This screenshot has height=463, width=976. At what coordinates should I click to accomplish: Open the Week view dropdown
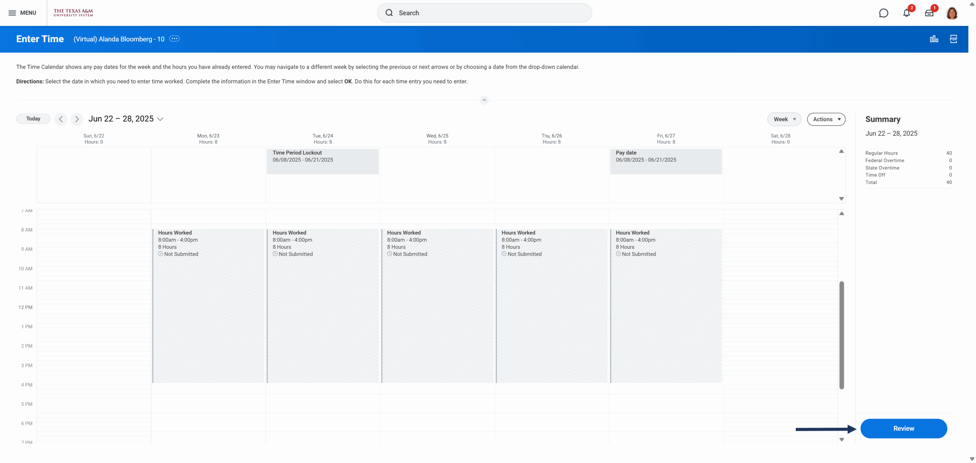[x=784, y=119]
